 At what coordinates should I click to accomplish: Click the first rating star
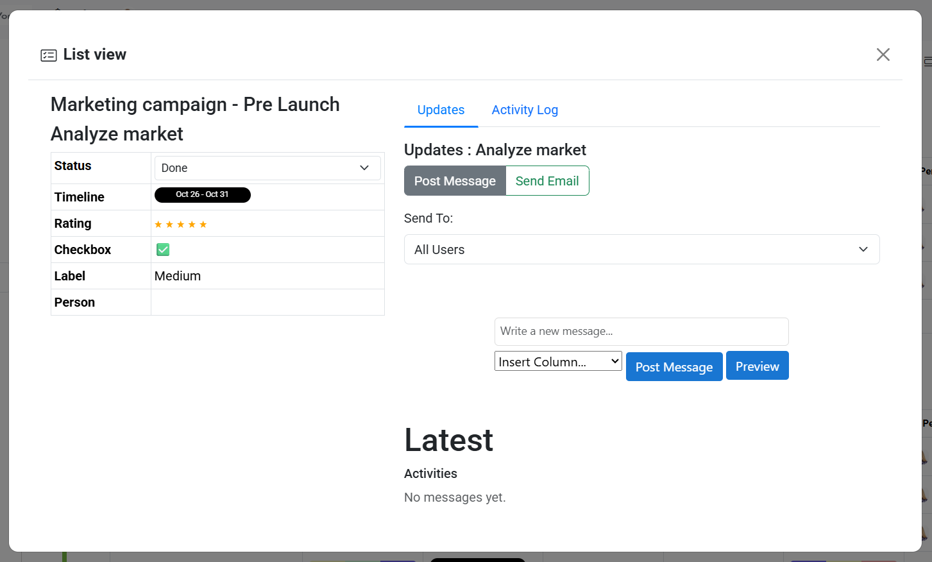pyautogui.click(x=158, y=225)
